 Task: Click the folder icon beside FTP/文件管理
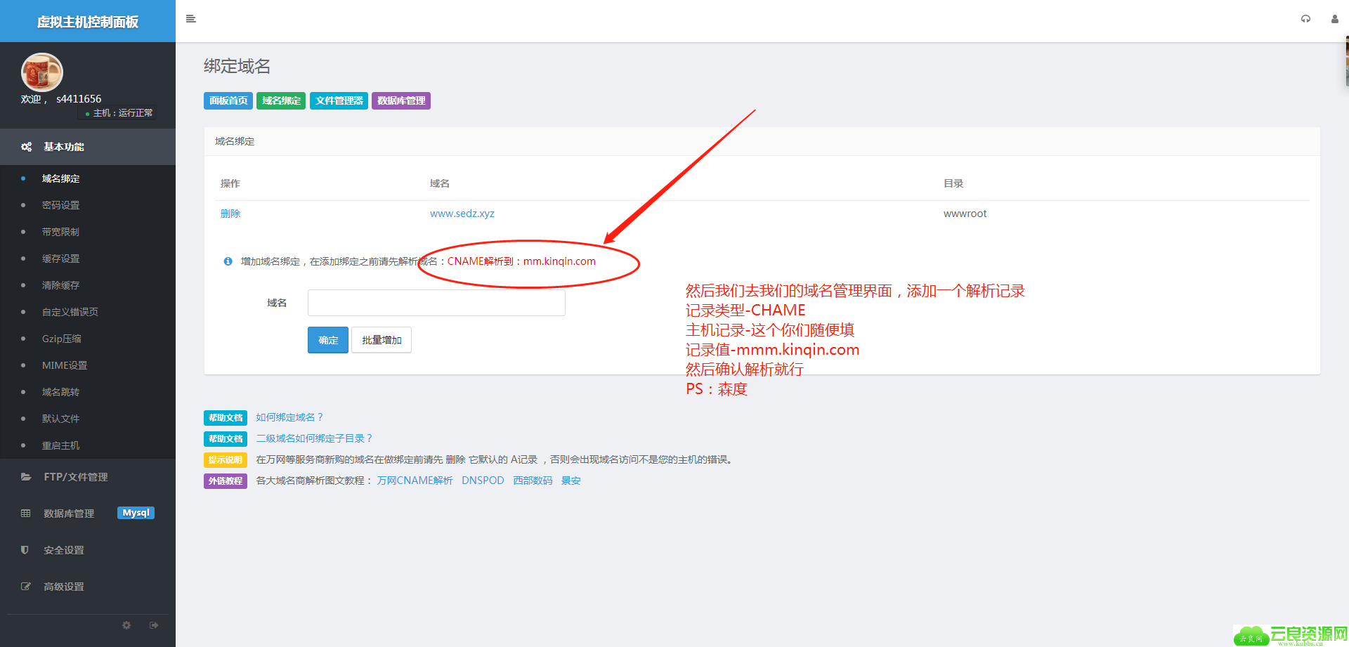pos(26,477)
